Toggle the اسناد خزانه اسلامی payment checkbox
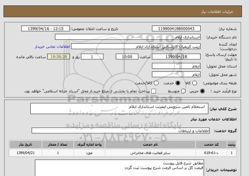 pos(153,91)
